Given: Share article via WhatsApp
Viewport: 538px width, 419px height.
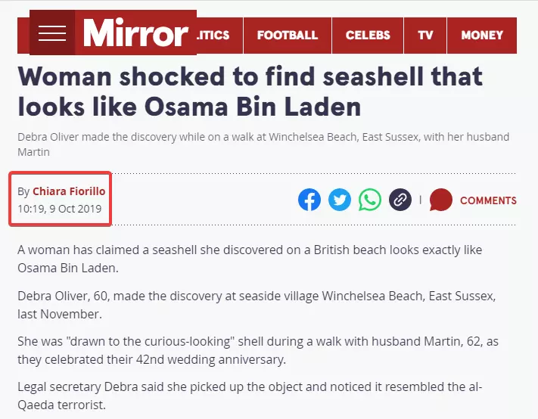Looking at the screenshot, I should coord(370,200).
